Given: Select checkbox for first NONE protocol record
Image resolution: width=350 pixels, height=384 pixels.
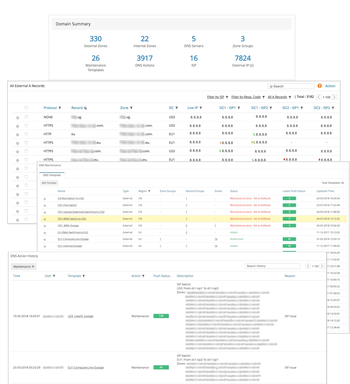Looking at the screenshot, I should 26,117.
